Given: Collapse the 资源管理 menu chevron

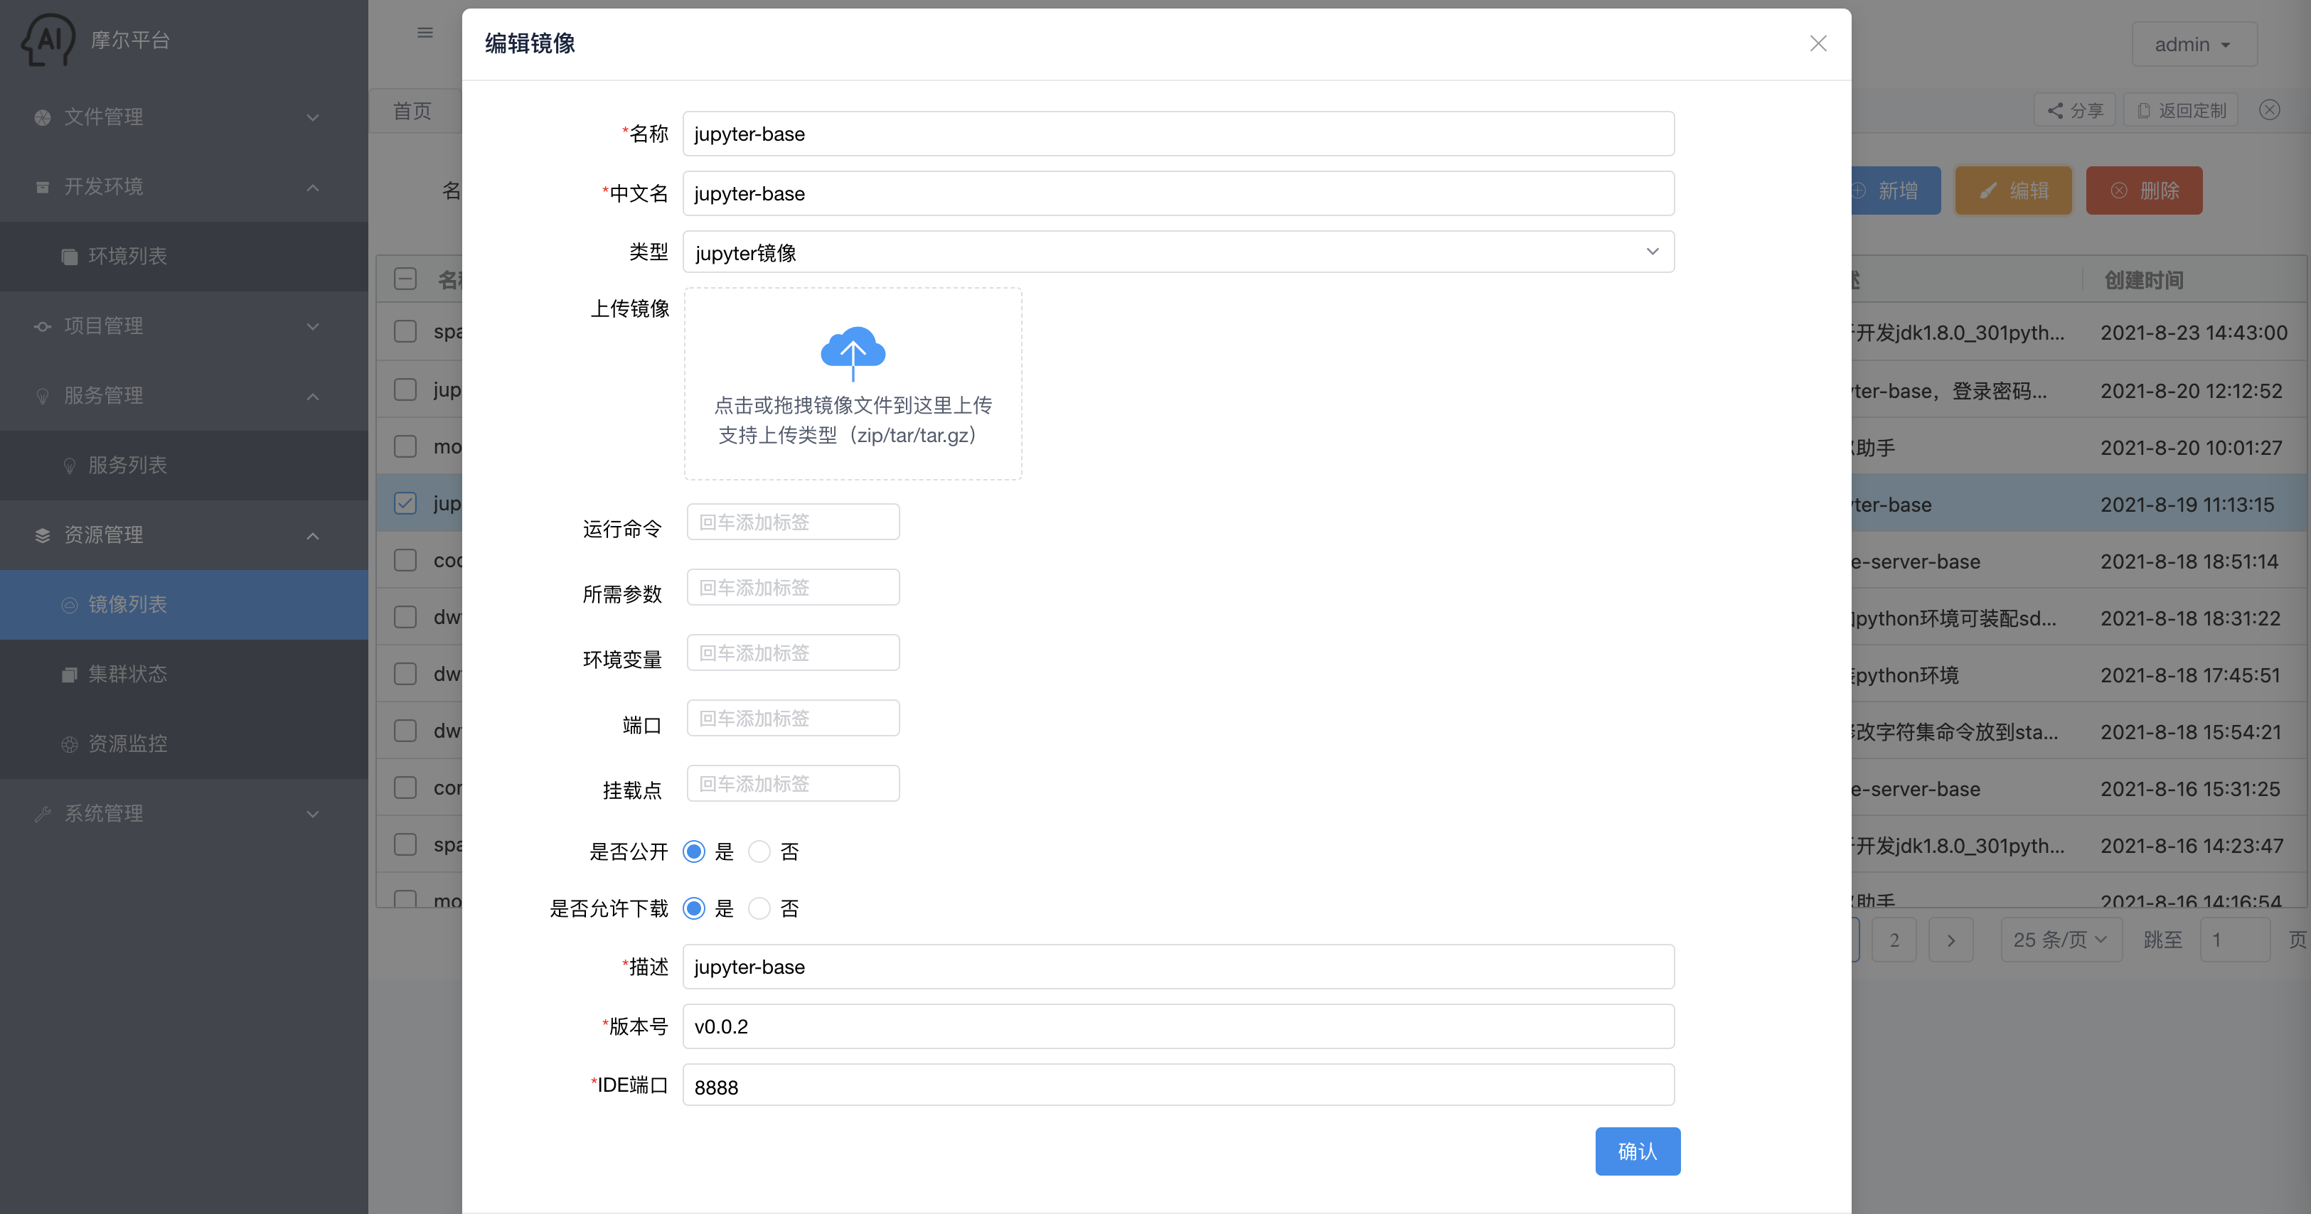Looking at the screenshot, I should pos(312,536).
